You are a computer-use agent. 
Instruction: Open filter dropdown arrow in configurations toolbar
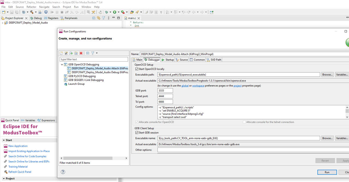(97, 53)
